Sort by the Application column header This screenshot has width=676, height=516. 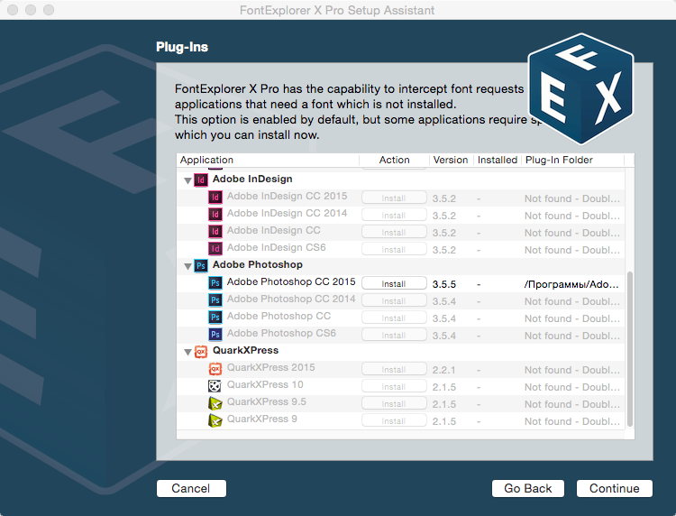(268, 160)
